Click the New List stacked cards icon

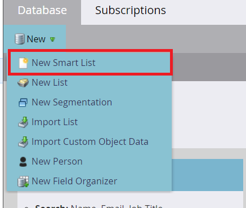pyautogui.click(x=23, y=83)
